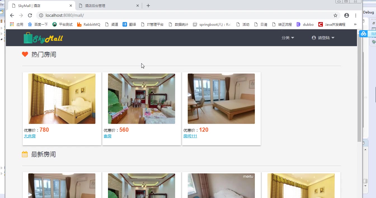Image resolution: width=376 pixels, height=198 pixels.
Task: Open a new browser tab
Action: [x=148, y=6]
